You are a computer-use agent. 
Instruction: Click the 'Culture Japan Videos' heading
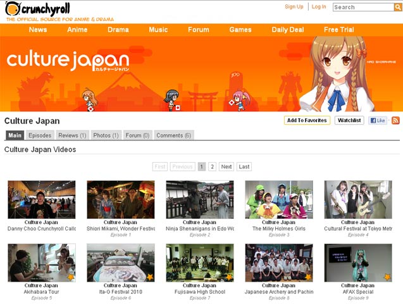40,150
